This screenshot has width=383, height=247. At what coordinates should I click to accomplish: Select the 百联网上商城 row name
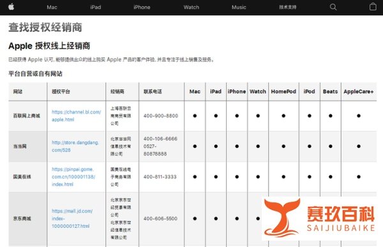(x=27, y=116)
